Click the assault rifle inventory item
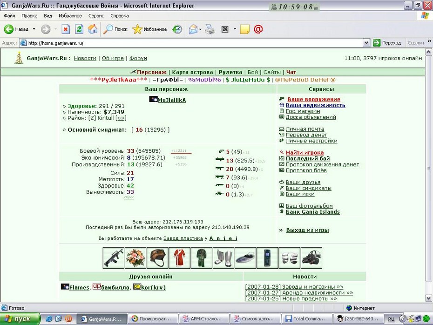This screenshot has width=433, height=325. (x=114, y=258)
